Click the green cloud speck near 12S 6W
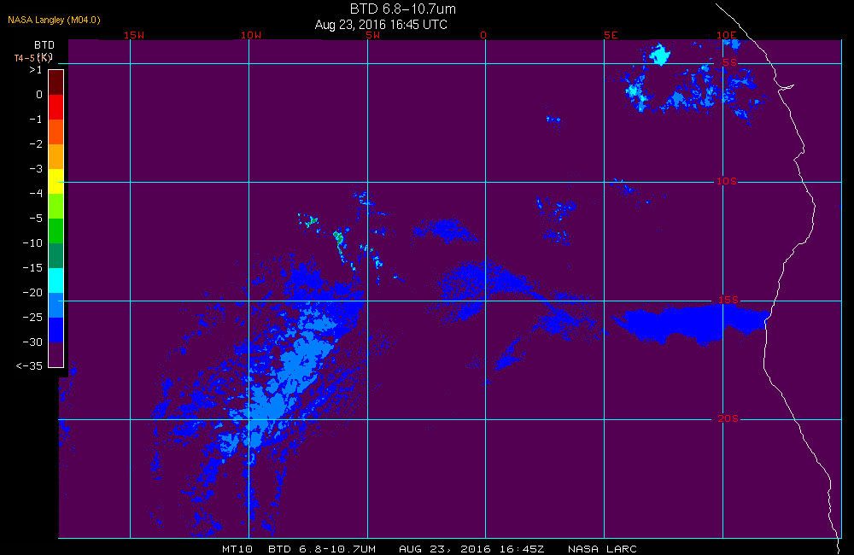The width and height of the screenshot is (854, 555). pyautogui.click(x=338, y=237)
